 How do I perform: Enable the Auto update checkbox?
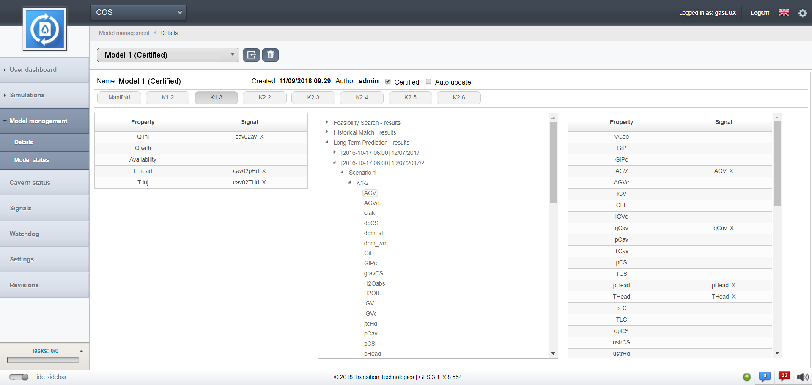(428, 82)
